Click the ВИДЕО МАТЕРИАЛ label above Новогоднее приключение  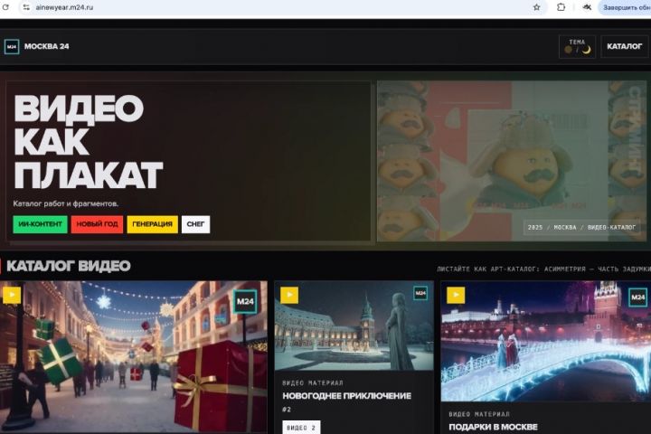click(x=313, y=383)
